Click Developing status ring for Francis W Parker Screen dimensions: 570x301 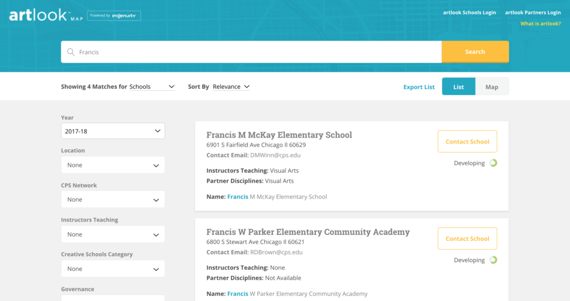coord(493,260)
